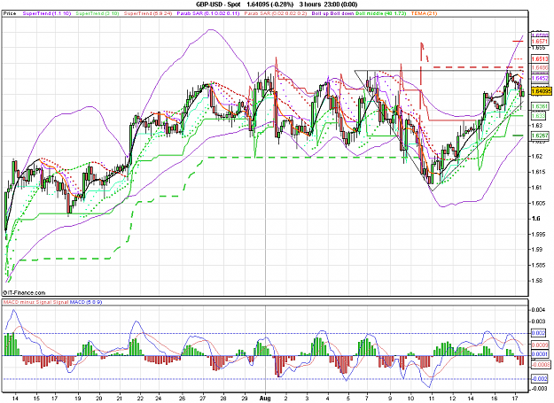Click the Boll down legend label
Screen dimensions: 554x403
pos(342,13)
